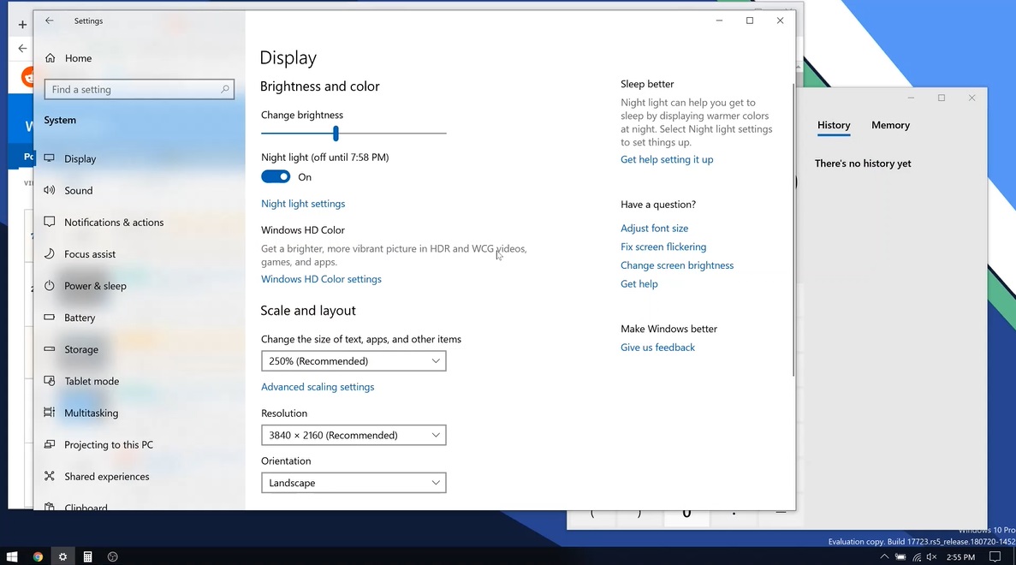1016x565 pixels.
Task: Click the 'Windows HD Color' subheading
Action: (303, 230)
